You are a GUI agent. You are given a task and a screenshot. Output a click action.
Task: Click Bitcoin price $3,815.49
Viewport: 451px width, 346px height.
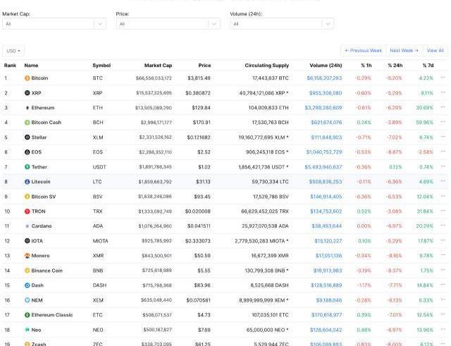(199, 78)
